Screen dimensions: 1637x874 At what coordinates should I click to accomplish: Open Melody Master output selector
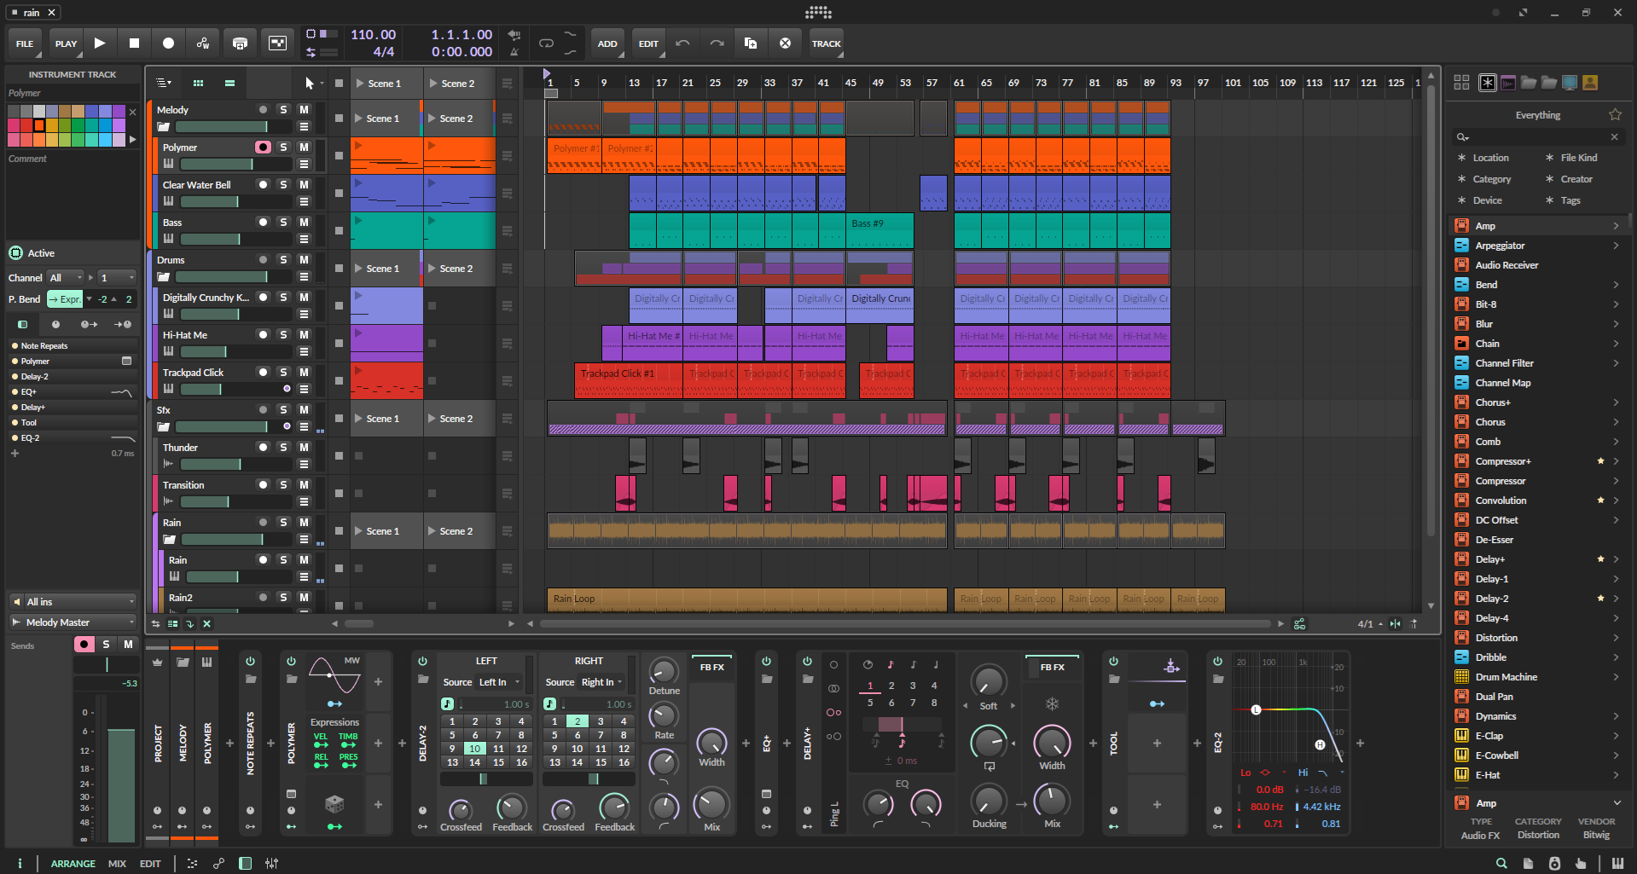(x=73, y=622)
